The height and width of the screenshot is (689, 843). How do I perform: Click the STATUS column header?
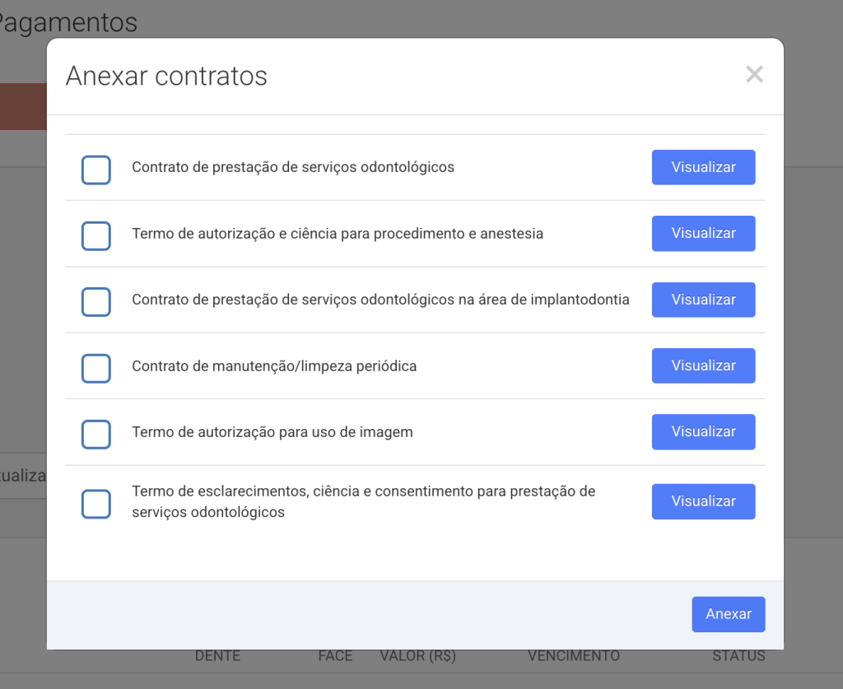pyautogui.click(x=738, y=656)
